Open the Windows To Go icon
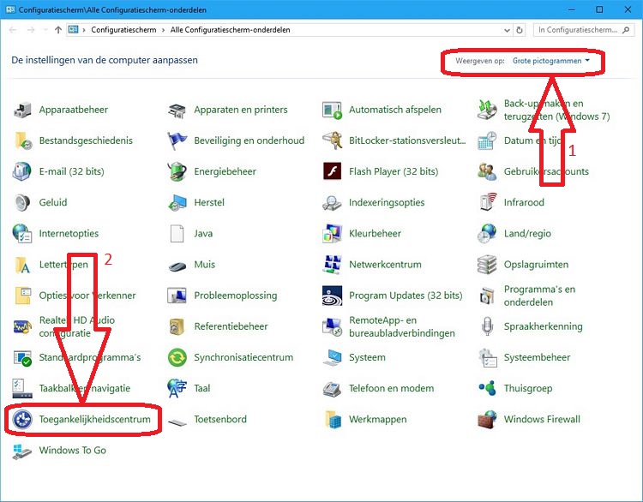The image size is (643, 502). (22, 451)
